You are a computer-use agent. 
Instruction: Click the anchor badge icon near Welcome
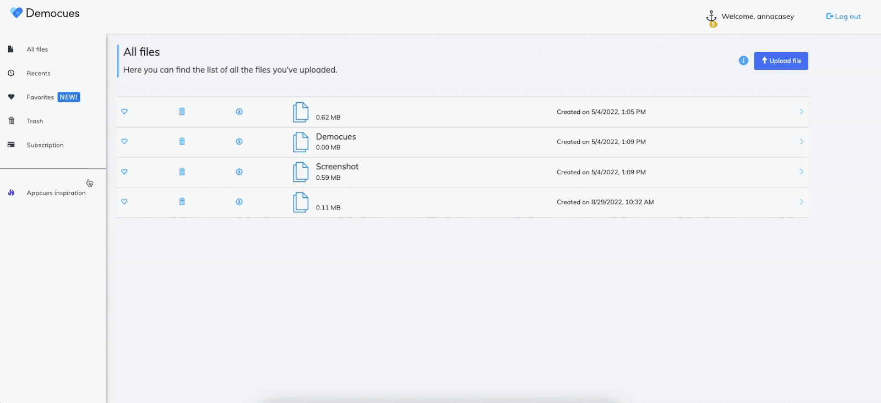[711, 18]
